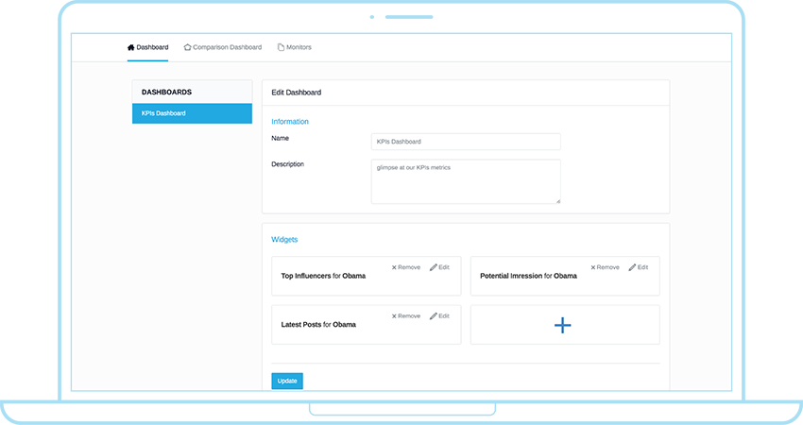Remove the Top Influencers for Obama widget
This screenshot has height=425, width=803.
406,267
